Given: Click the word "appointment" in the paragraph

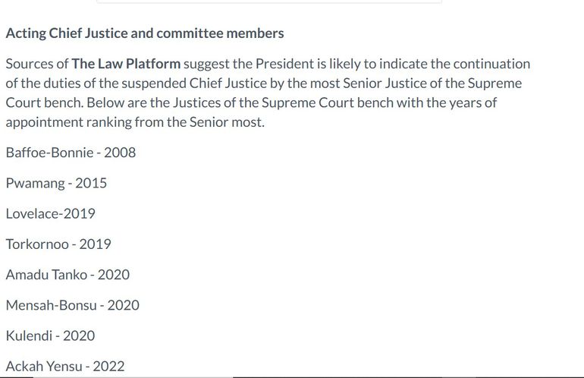Looking at the screenshot, I should point(45,121).
